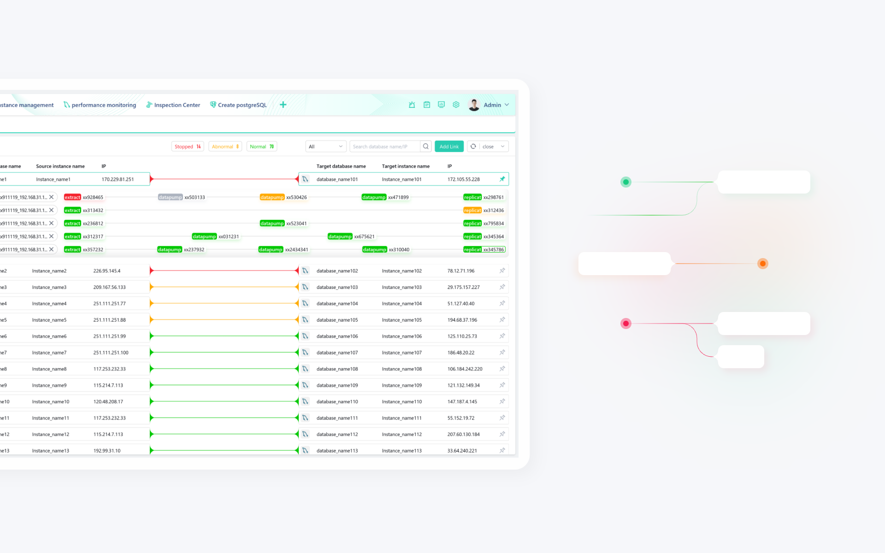Toggle pin for the database_name101 row
The width and height of the screenshot is (885, 553).
[502, 179]
